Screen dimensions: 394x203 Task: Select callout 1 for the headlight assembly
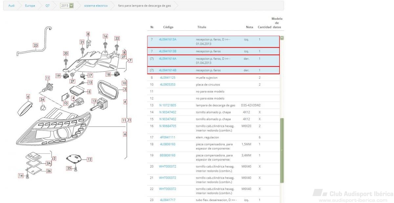130,120
